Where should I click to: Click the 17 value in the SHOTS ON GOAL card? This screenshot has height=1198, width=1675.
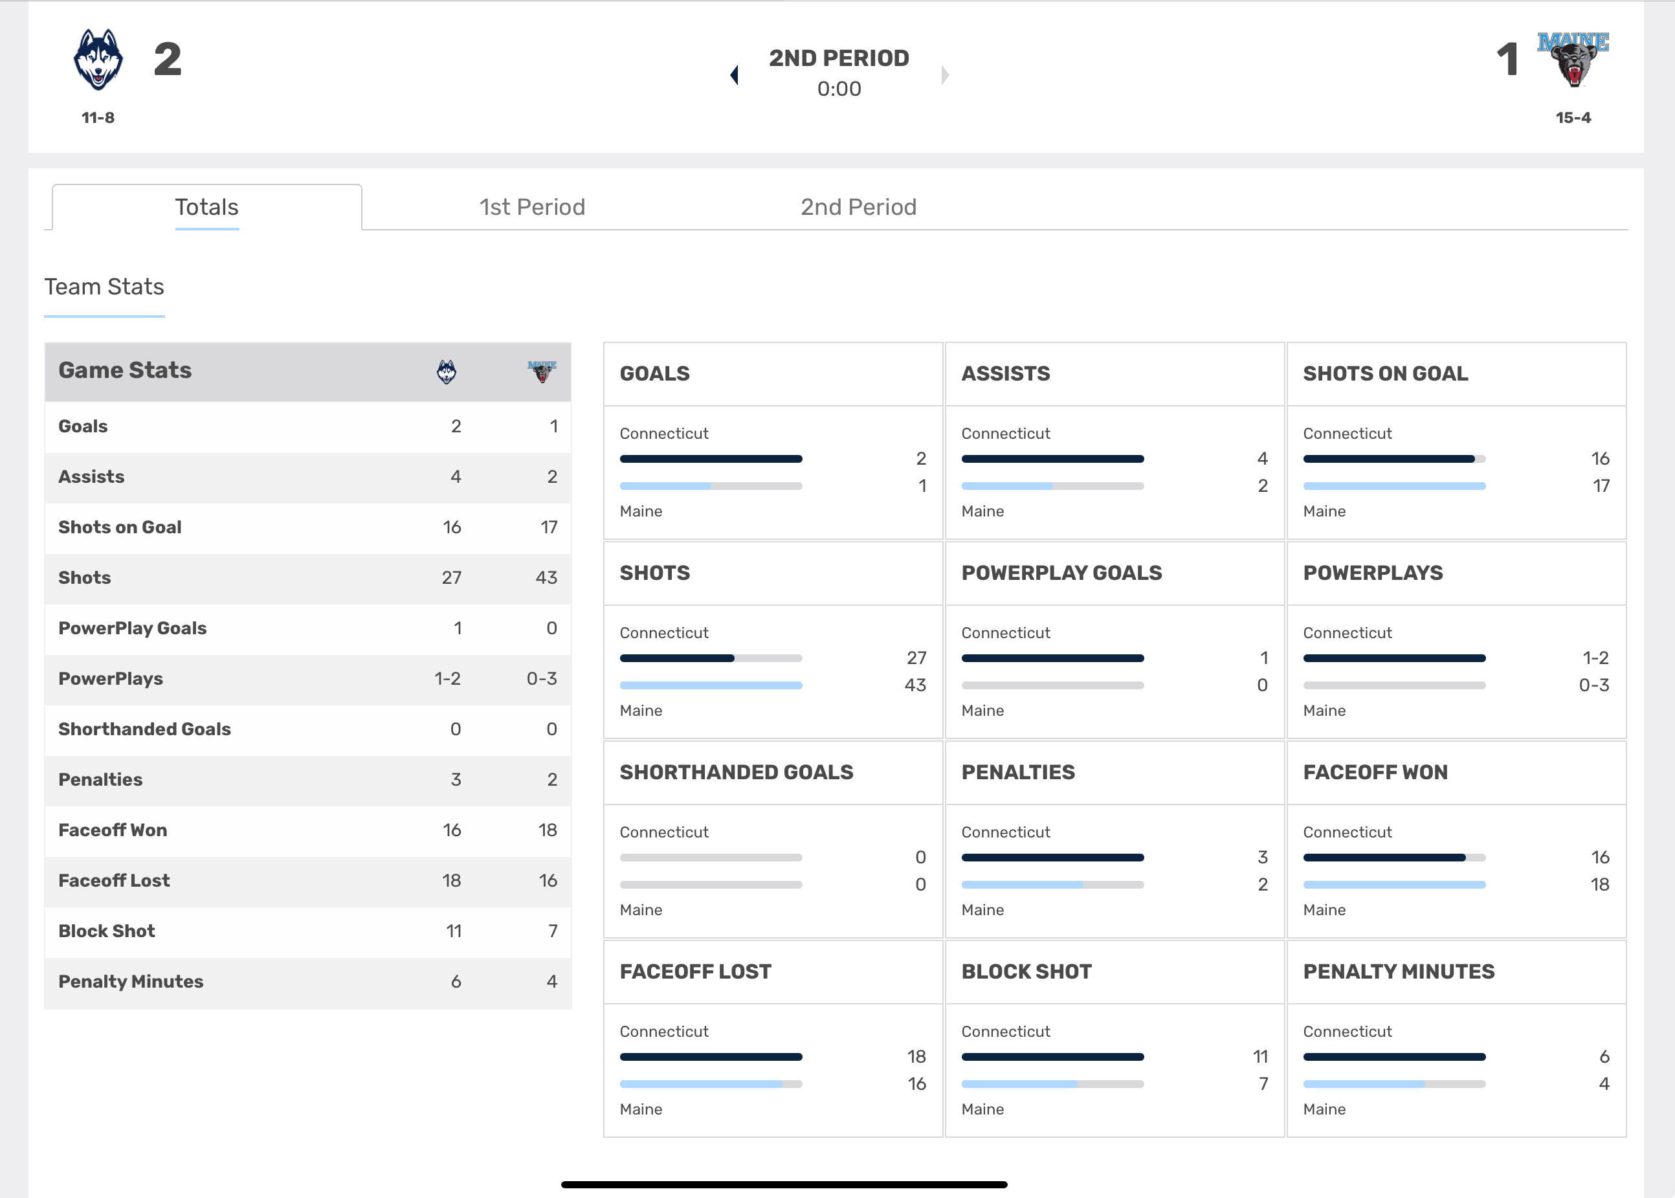(1601, 486)
